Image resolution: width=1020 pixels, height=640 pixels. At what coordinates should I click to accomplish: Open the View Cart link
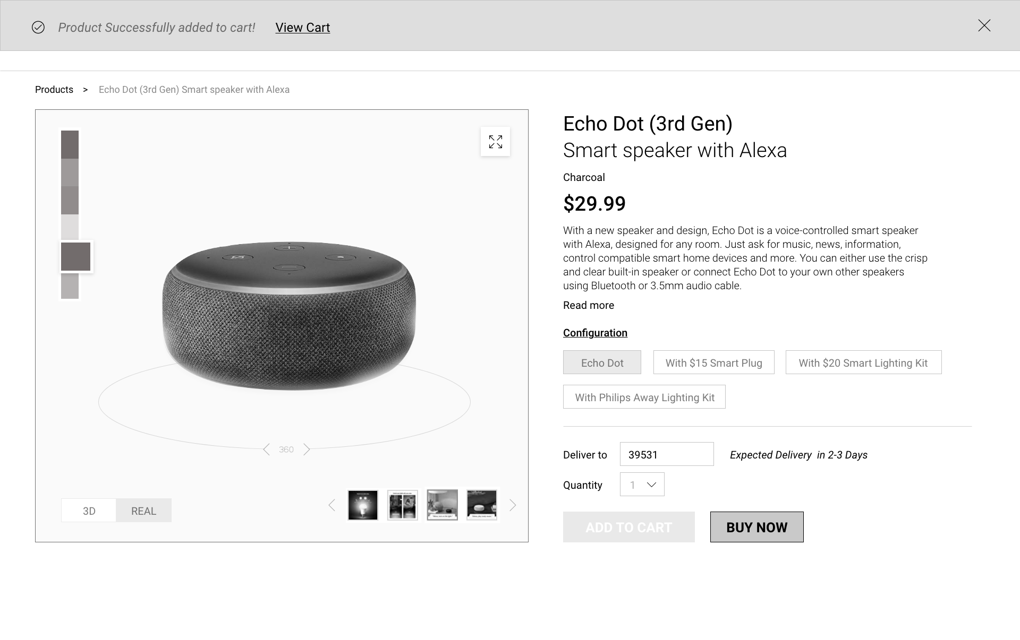coord(302,28)
